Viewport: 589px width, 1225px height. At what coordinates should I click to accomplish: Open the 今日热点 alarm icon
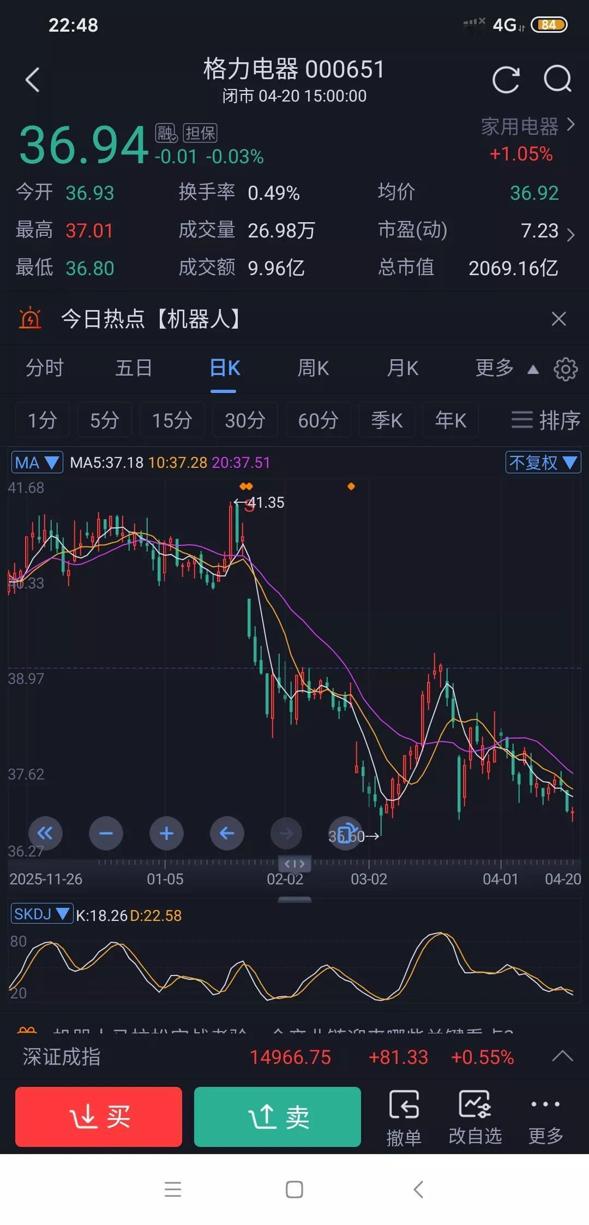point(30,318)
